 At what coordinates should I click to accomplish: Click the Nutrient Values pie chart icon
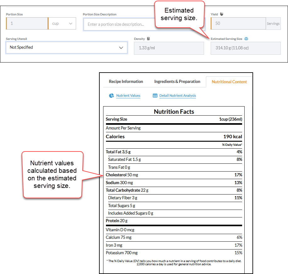pyautogui.click(x=112, y=96)
